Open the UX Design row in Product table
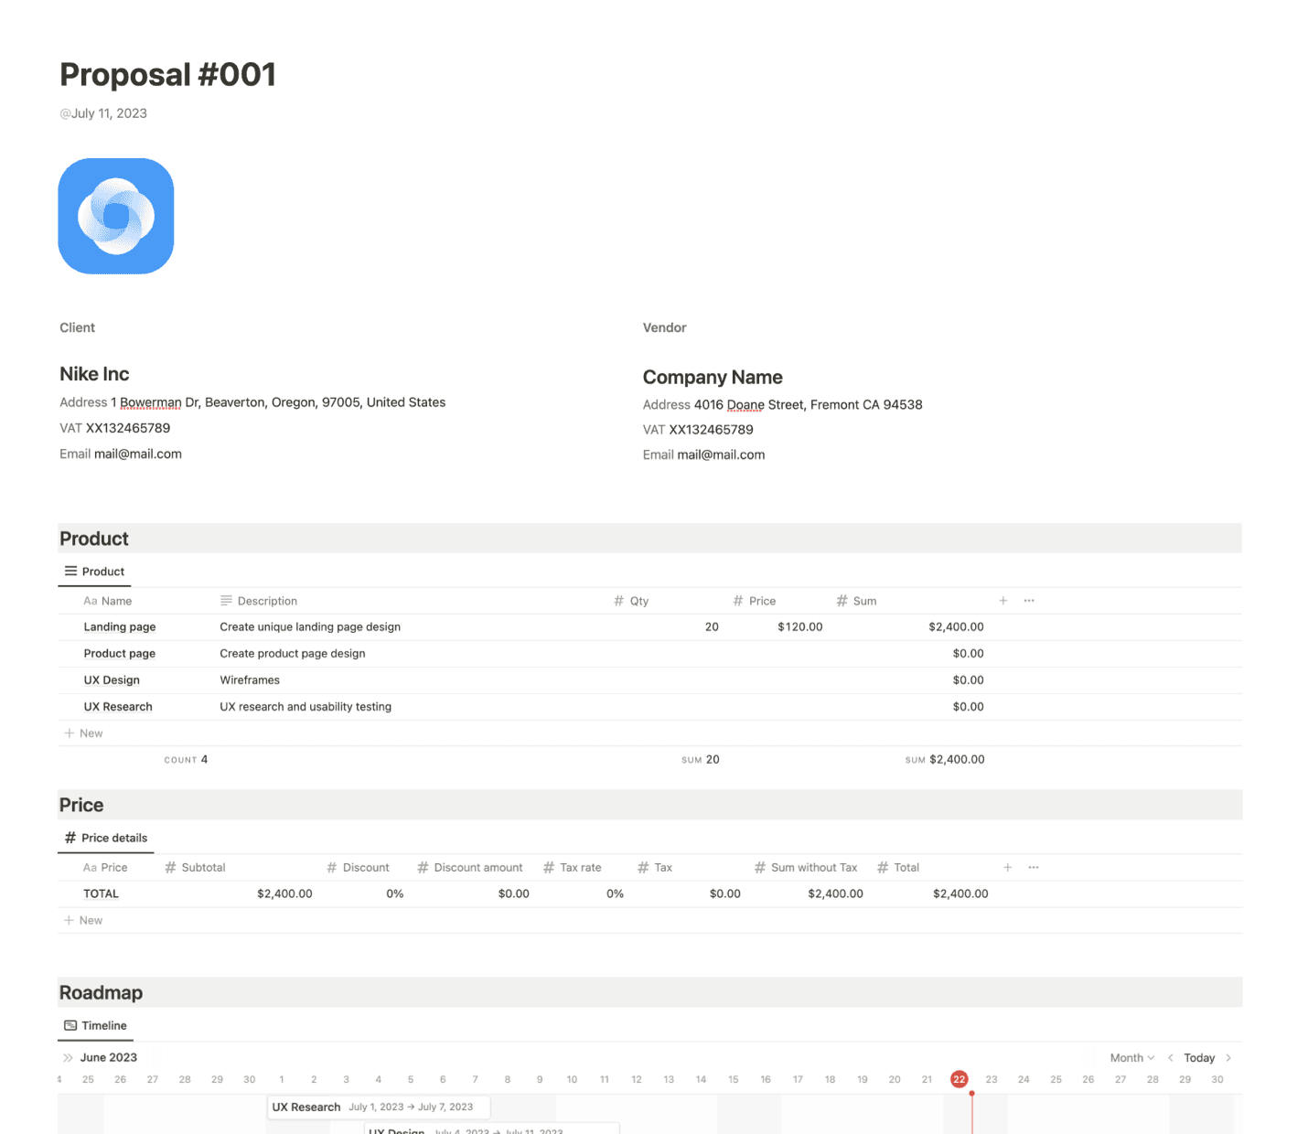 pos(112,680)
